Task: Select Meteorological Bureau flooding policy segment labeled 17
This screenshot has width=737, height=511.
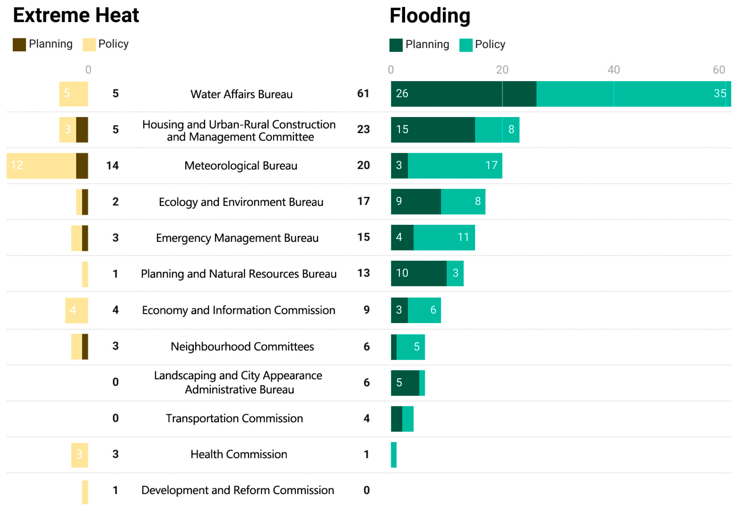Action: point(455,166)
